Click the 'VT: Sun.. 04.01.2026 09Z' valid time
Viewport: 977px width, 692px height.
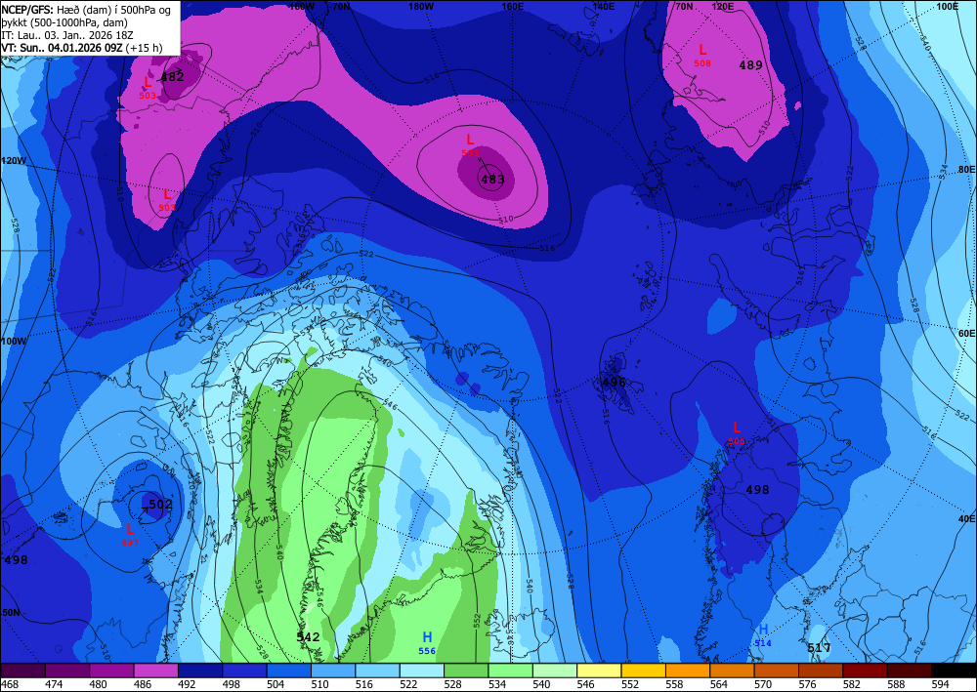click(63, 48)
